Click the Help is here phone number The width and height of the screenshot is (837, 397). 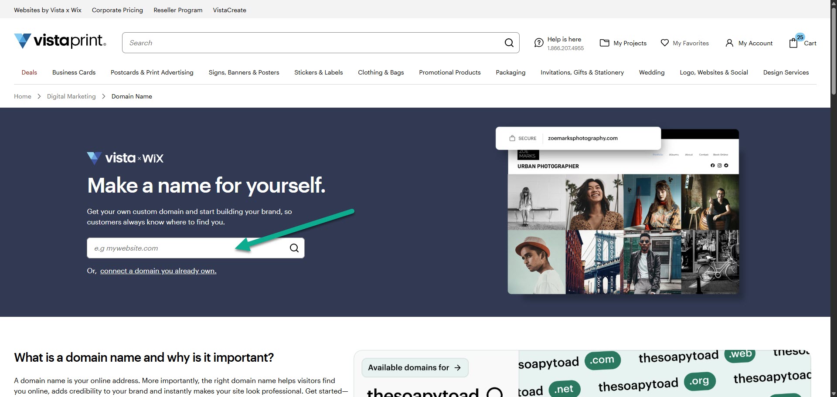pyautogui.click(x=565, y=48)
